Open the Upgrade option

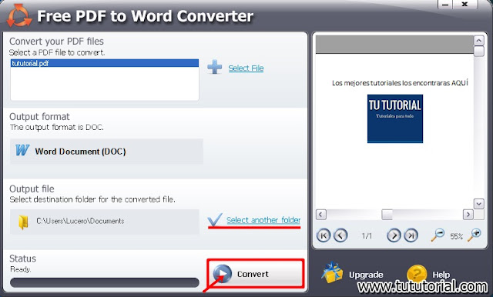366,275
